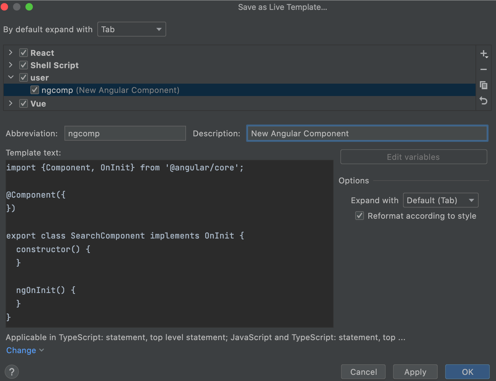This screenshot has height=381, width=496.
Task: Disable the Shell Script template group
Action: click(x=24, y=65)
